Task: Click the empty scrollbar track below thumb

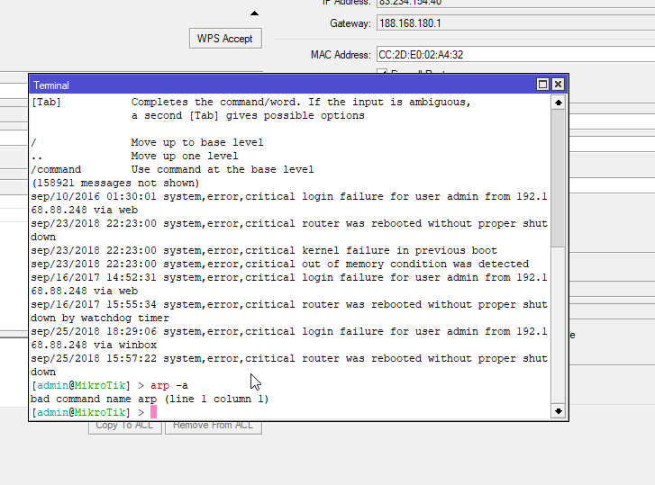Action: tap(558, 324)
